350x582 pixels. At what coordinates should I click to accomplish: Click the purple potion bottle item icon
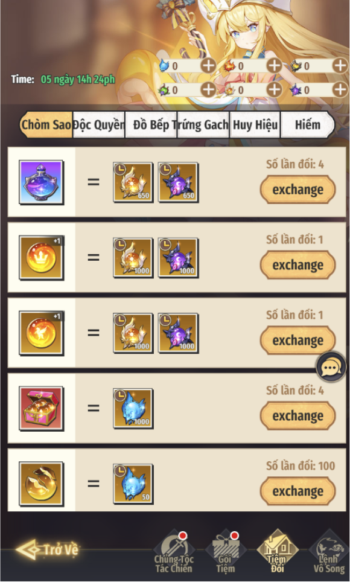(41, 182)
